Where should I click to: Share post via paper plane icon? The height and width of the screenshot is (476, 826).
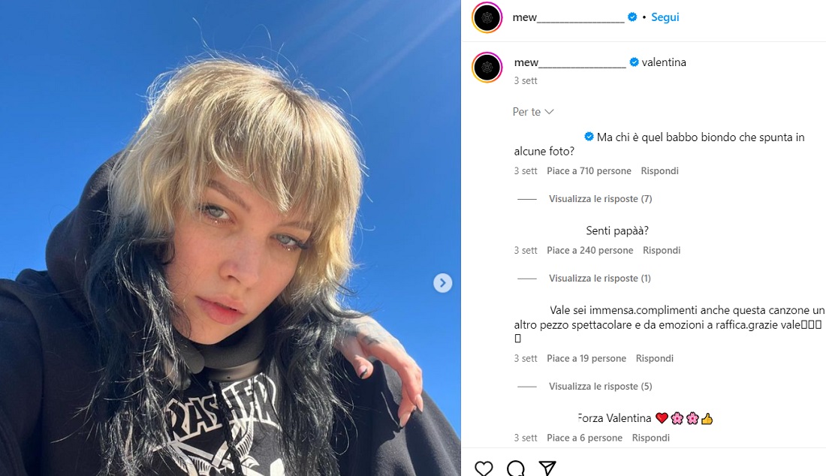coord(547,468)
